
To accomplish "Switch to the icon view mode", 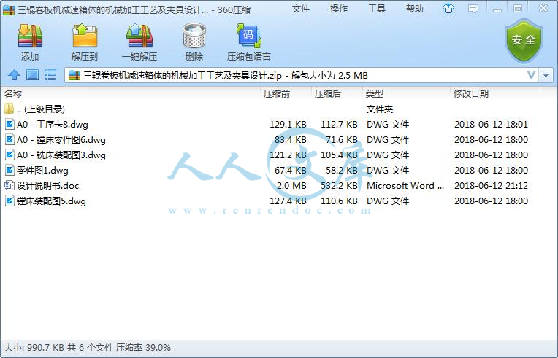I will [32, 75].
